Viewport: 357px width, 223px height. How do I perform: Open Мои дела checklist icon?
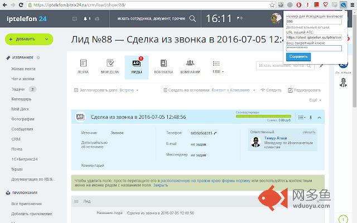point(110,64)
